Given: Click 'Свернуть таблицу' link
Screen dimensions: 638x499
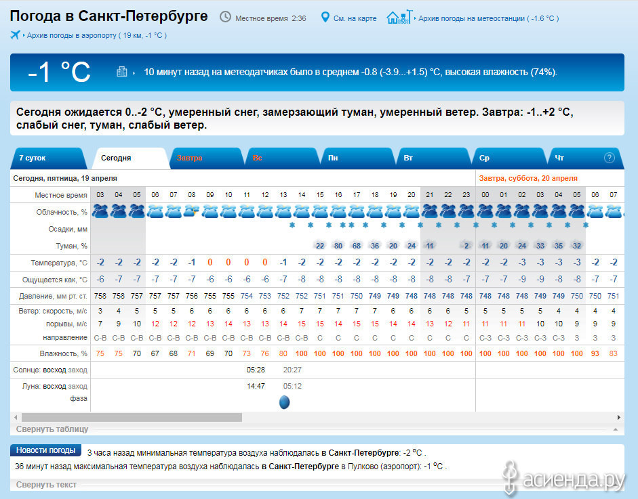Looking at the screenshot, I should (x=52, y=429).
